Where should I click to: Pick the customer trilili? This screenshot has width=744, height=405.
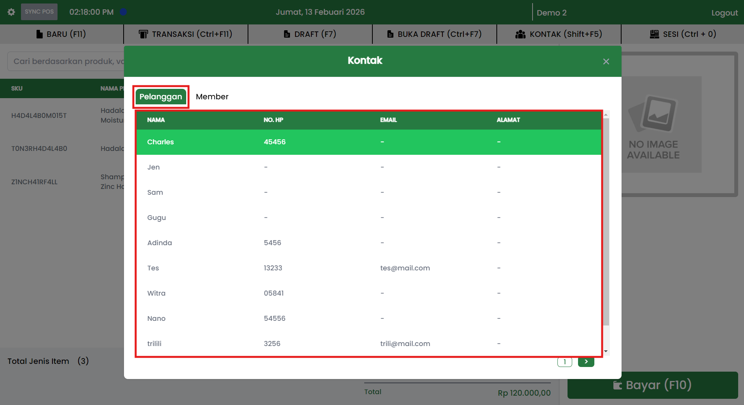368,344
